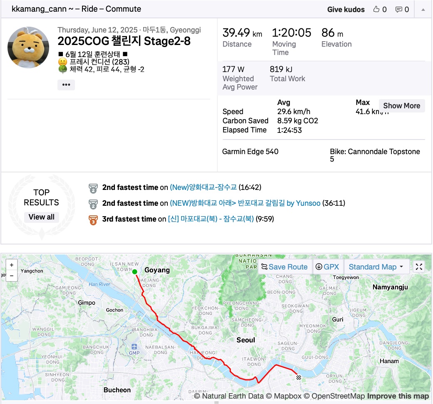This screenshot has width=433, height=404.
Task: Click the 819 kJ total work value
Action: tap(281, 69)
